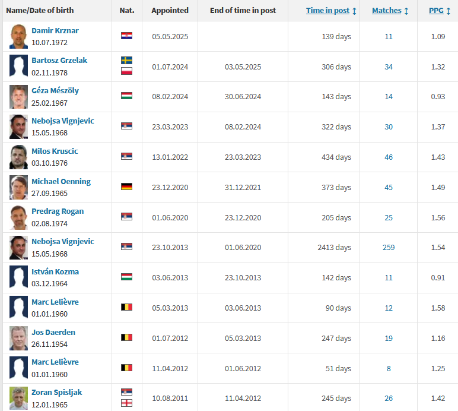The width and height of the screenshot is (458, 411).
Task: Click the Serbian flag next to Predrag Rogan
Action: point(126,216)
